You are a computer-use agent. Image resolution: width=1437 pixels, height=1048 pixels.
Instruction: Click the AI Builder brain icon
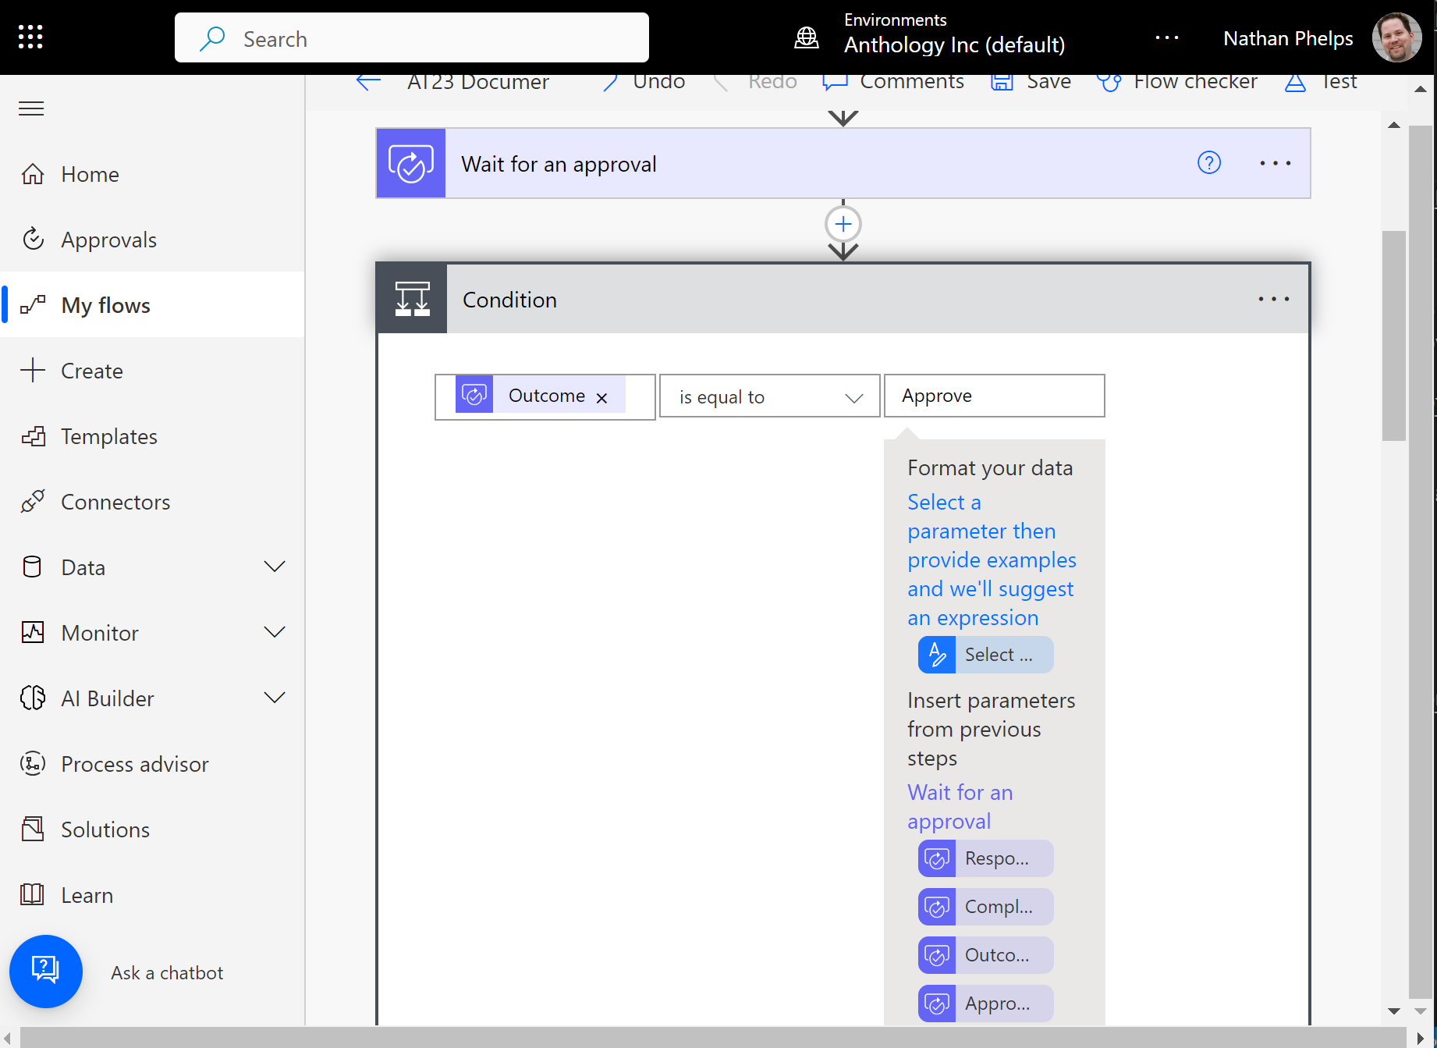point(33,698)
